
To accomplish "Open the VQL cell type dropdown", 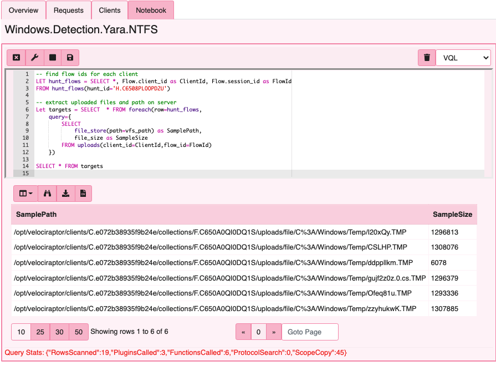I will (x=463, y=57).
